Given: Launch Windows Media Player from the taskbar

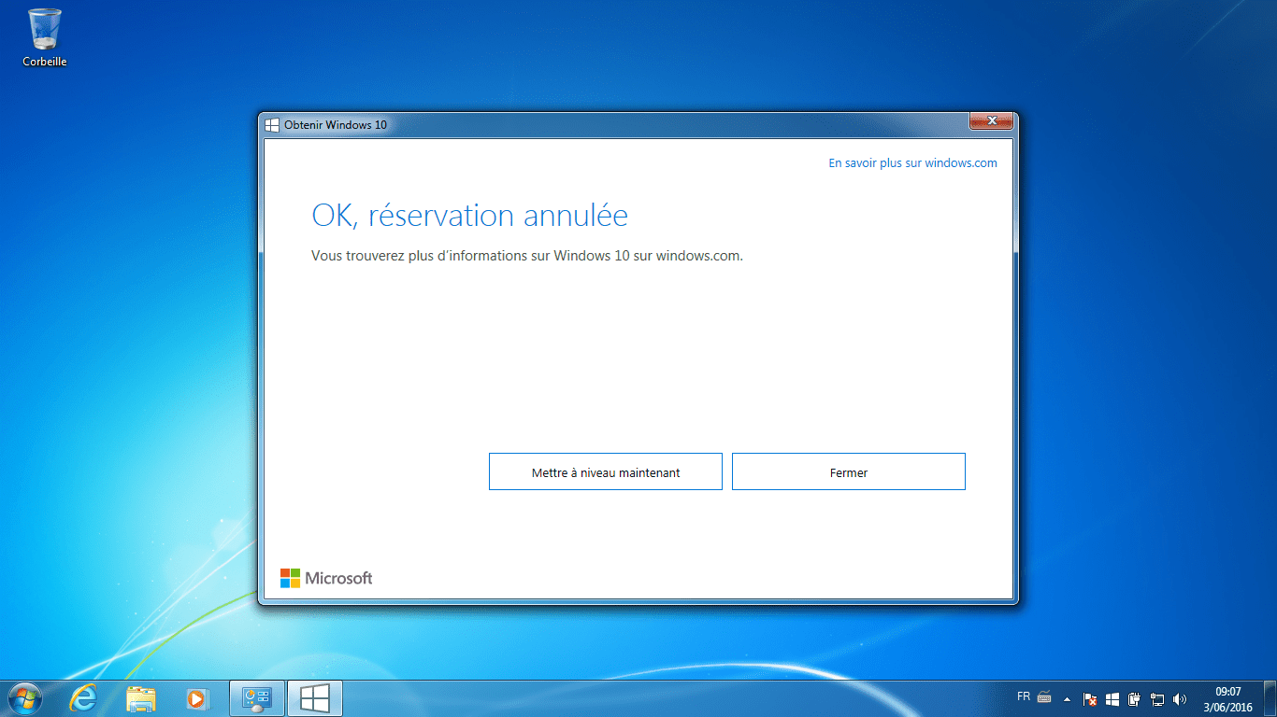Looking at the screenshot, I should (x=196, y=697).
